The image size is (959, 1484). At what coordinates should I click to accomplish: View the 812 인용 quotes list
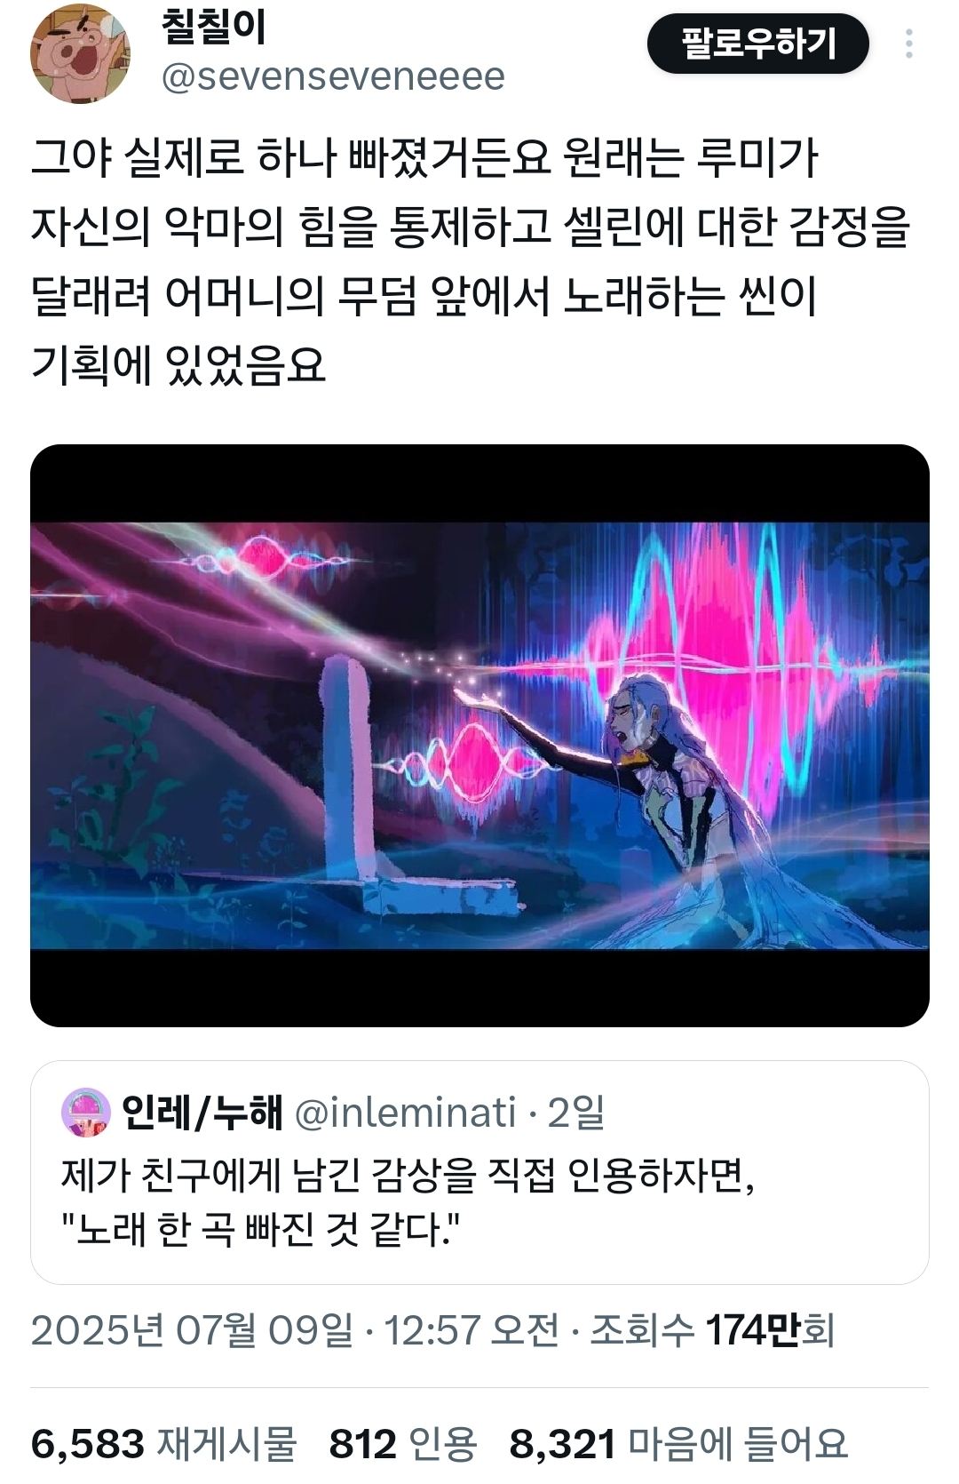[402, 1444]
